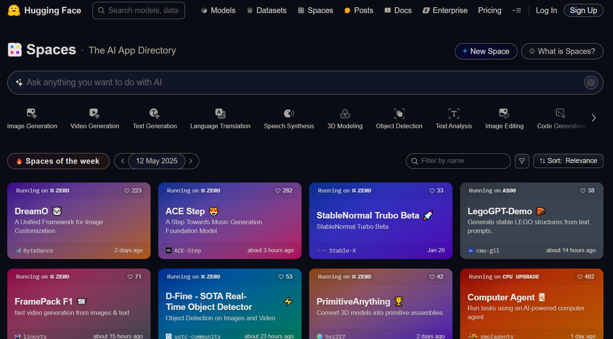The image size is (613, 339).
Task: Click the smolagents author name
Action: (497, 336)
